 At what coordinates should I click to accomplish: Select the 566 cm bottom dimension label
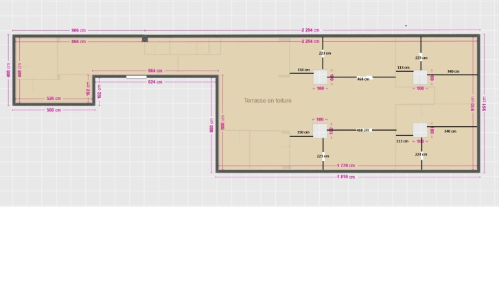click(54, 110)
